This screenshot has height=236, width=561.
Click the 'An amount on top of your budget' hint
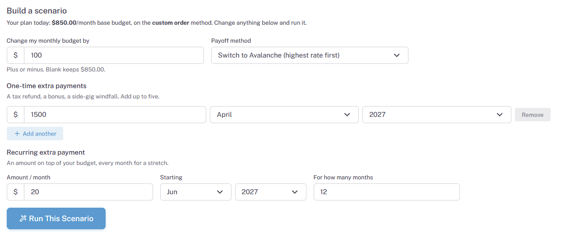(88, 163)
